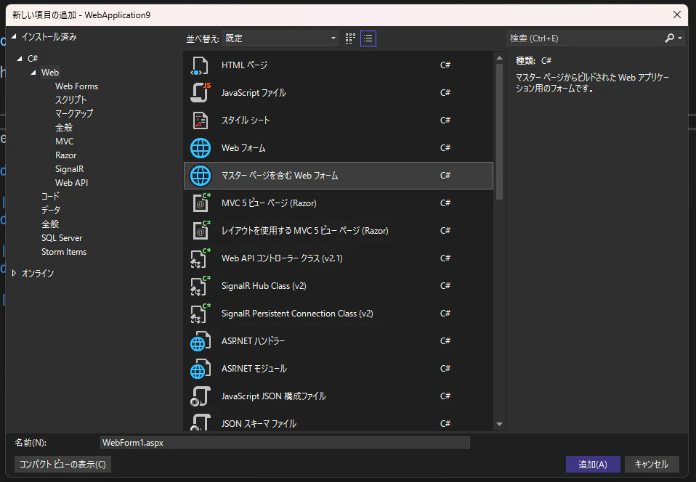
Task: Click the SignalR Persistent Connection Class icon
Action: [x=201, y=314]
